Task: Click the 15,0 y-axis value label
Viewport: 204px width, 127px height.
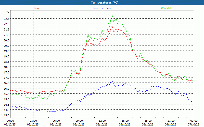Action: click(x=6, y=99)
